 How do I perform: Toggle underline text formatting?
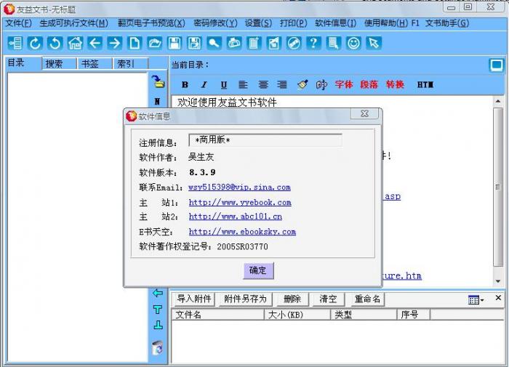click(x=223, y=85)
